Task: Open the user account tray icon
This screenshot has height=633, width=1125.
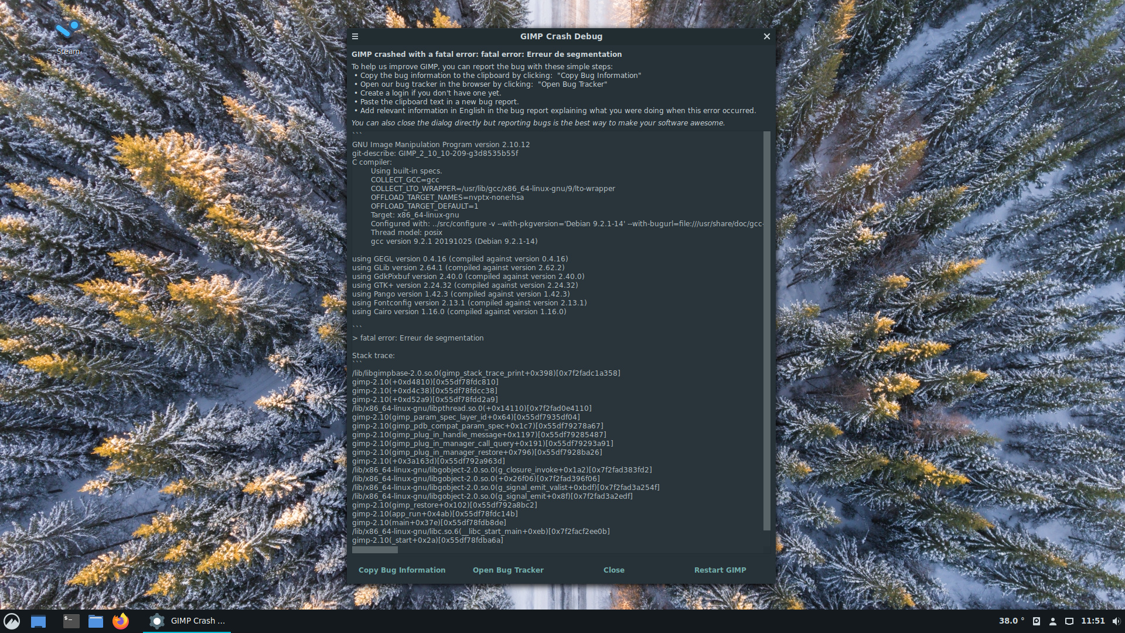Action: coord(1053,621)
